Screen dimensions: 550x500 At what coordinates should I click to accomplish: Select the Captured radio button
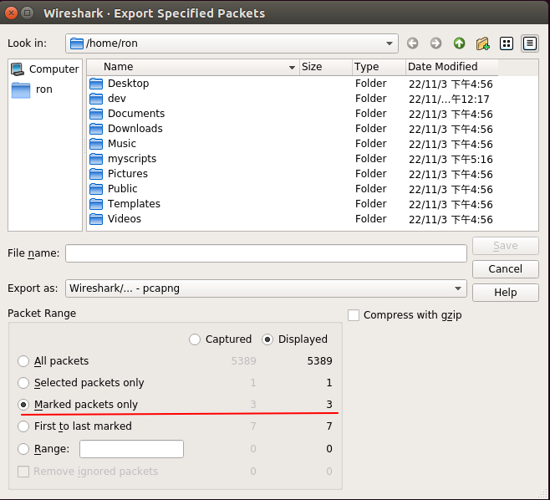pos(195,339)
